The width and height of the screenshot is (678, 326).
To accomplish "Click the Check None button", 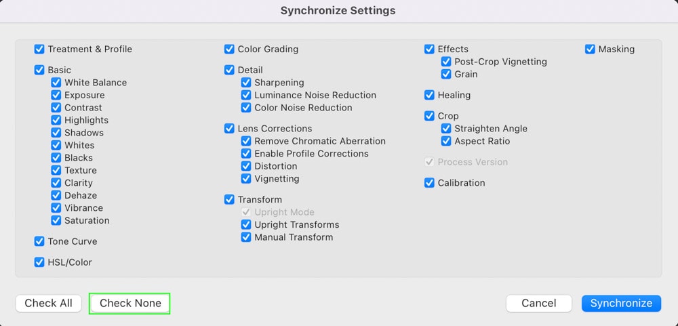I will click(x=129, y=303).
